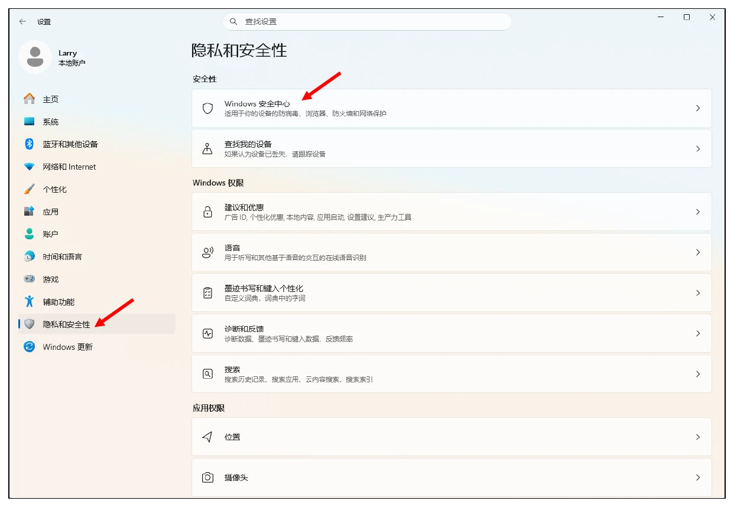Click the 搜索 permissions magnifier icon
This screenshot has height=507, width=734.
(x=207, y=373)
